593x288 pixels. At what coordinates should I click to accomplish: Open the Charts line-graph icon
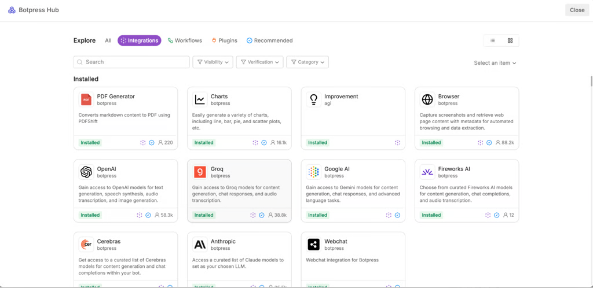[200, 99]
